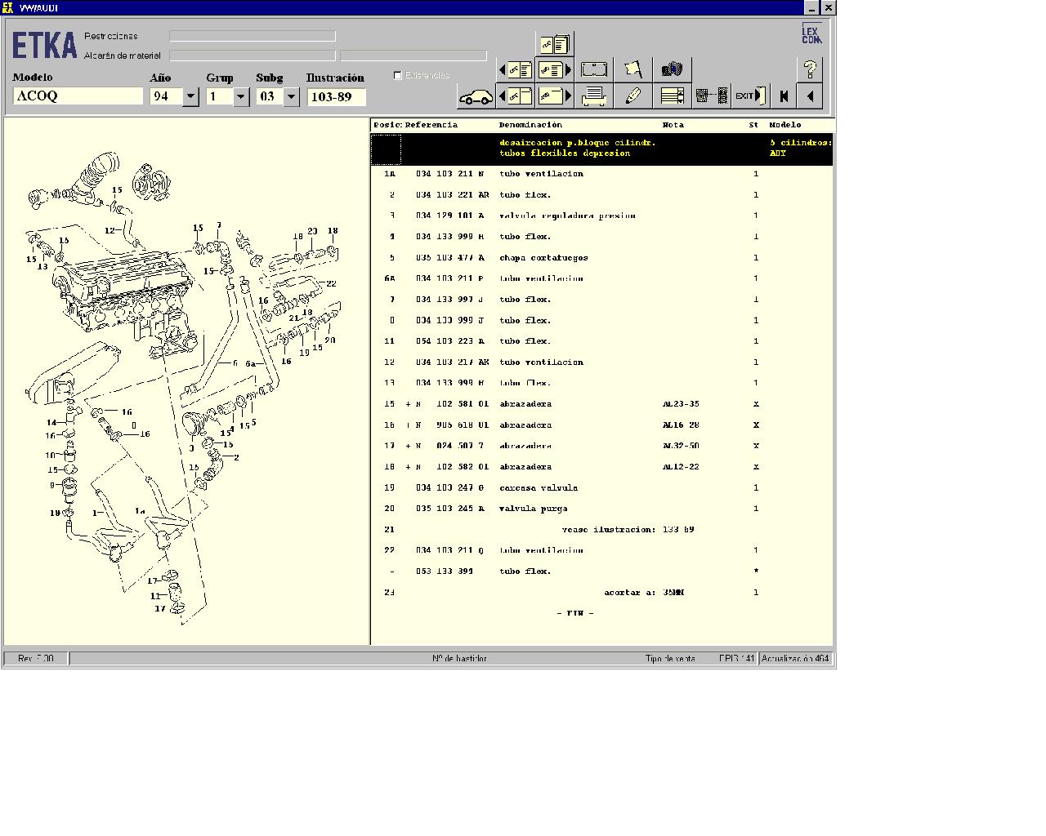Open help with the question mark icon

point(810,69)
